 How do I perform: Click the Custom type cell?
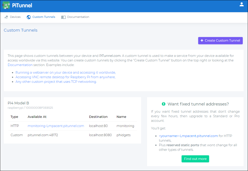click(x=16, y=135)
